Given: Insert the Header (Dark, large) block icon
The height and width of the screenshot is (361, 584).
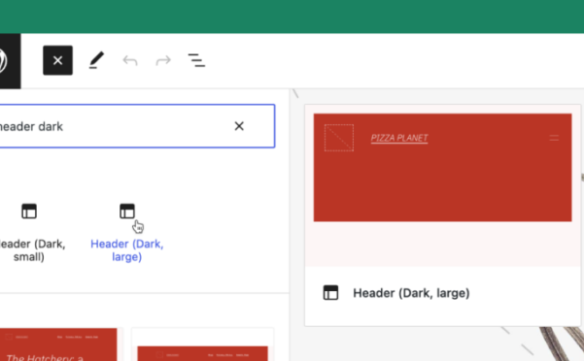Looking at the screenshot, I should (x=127, y=211).
